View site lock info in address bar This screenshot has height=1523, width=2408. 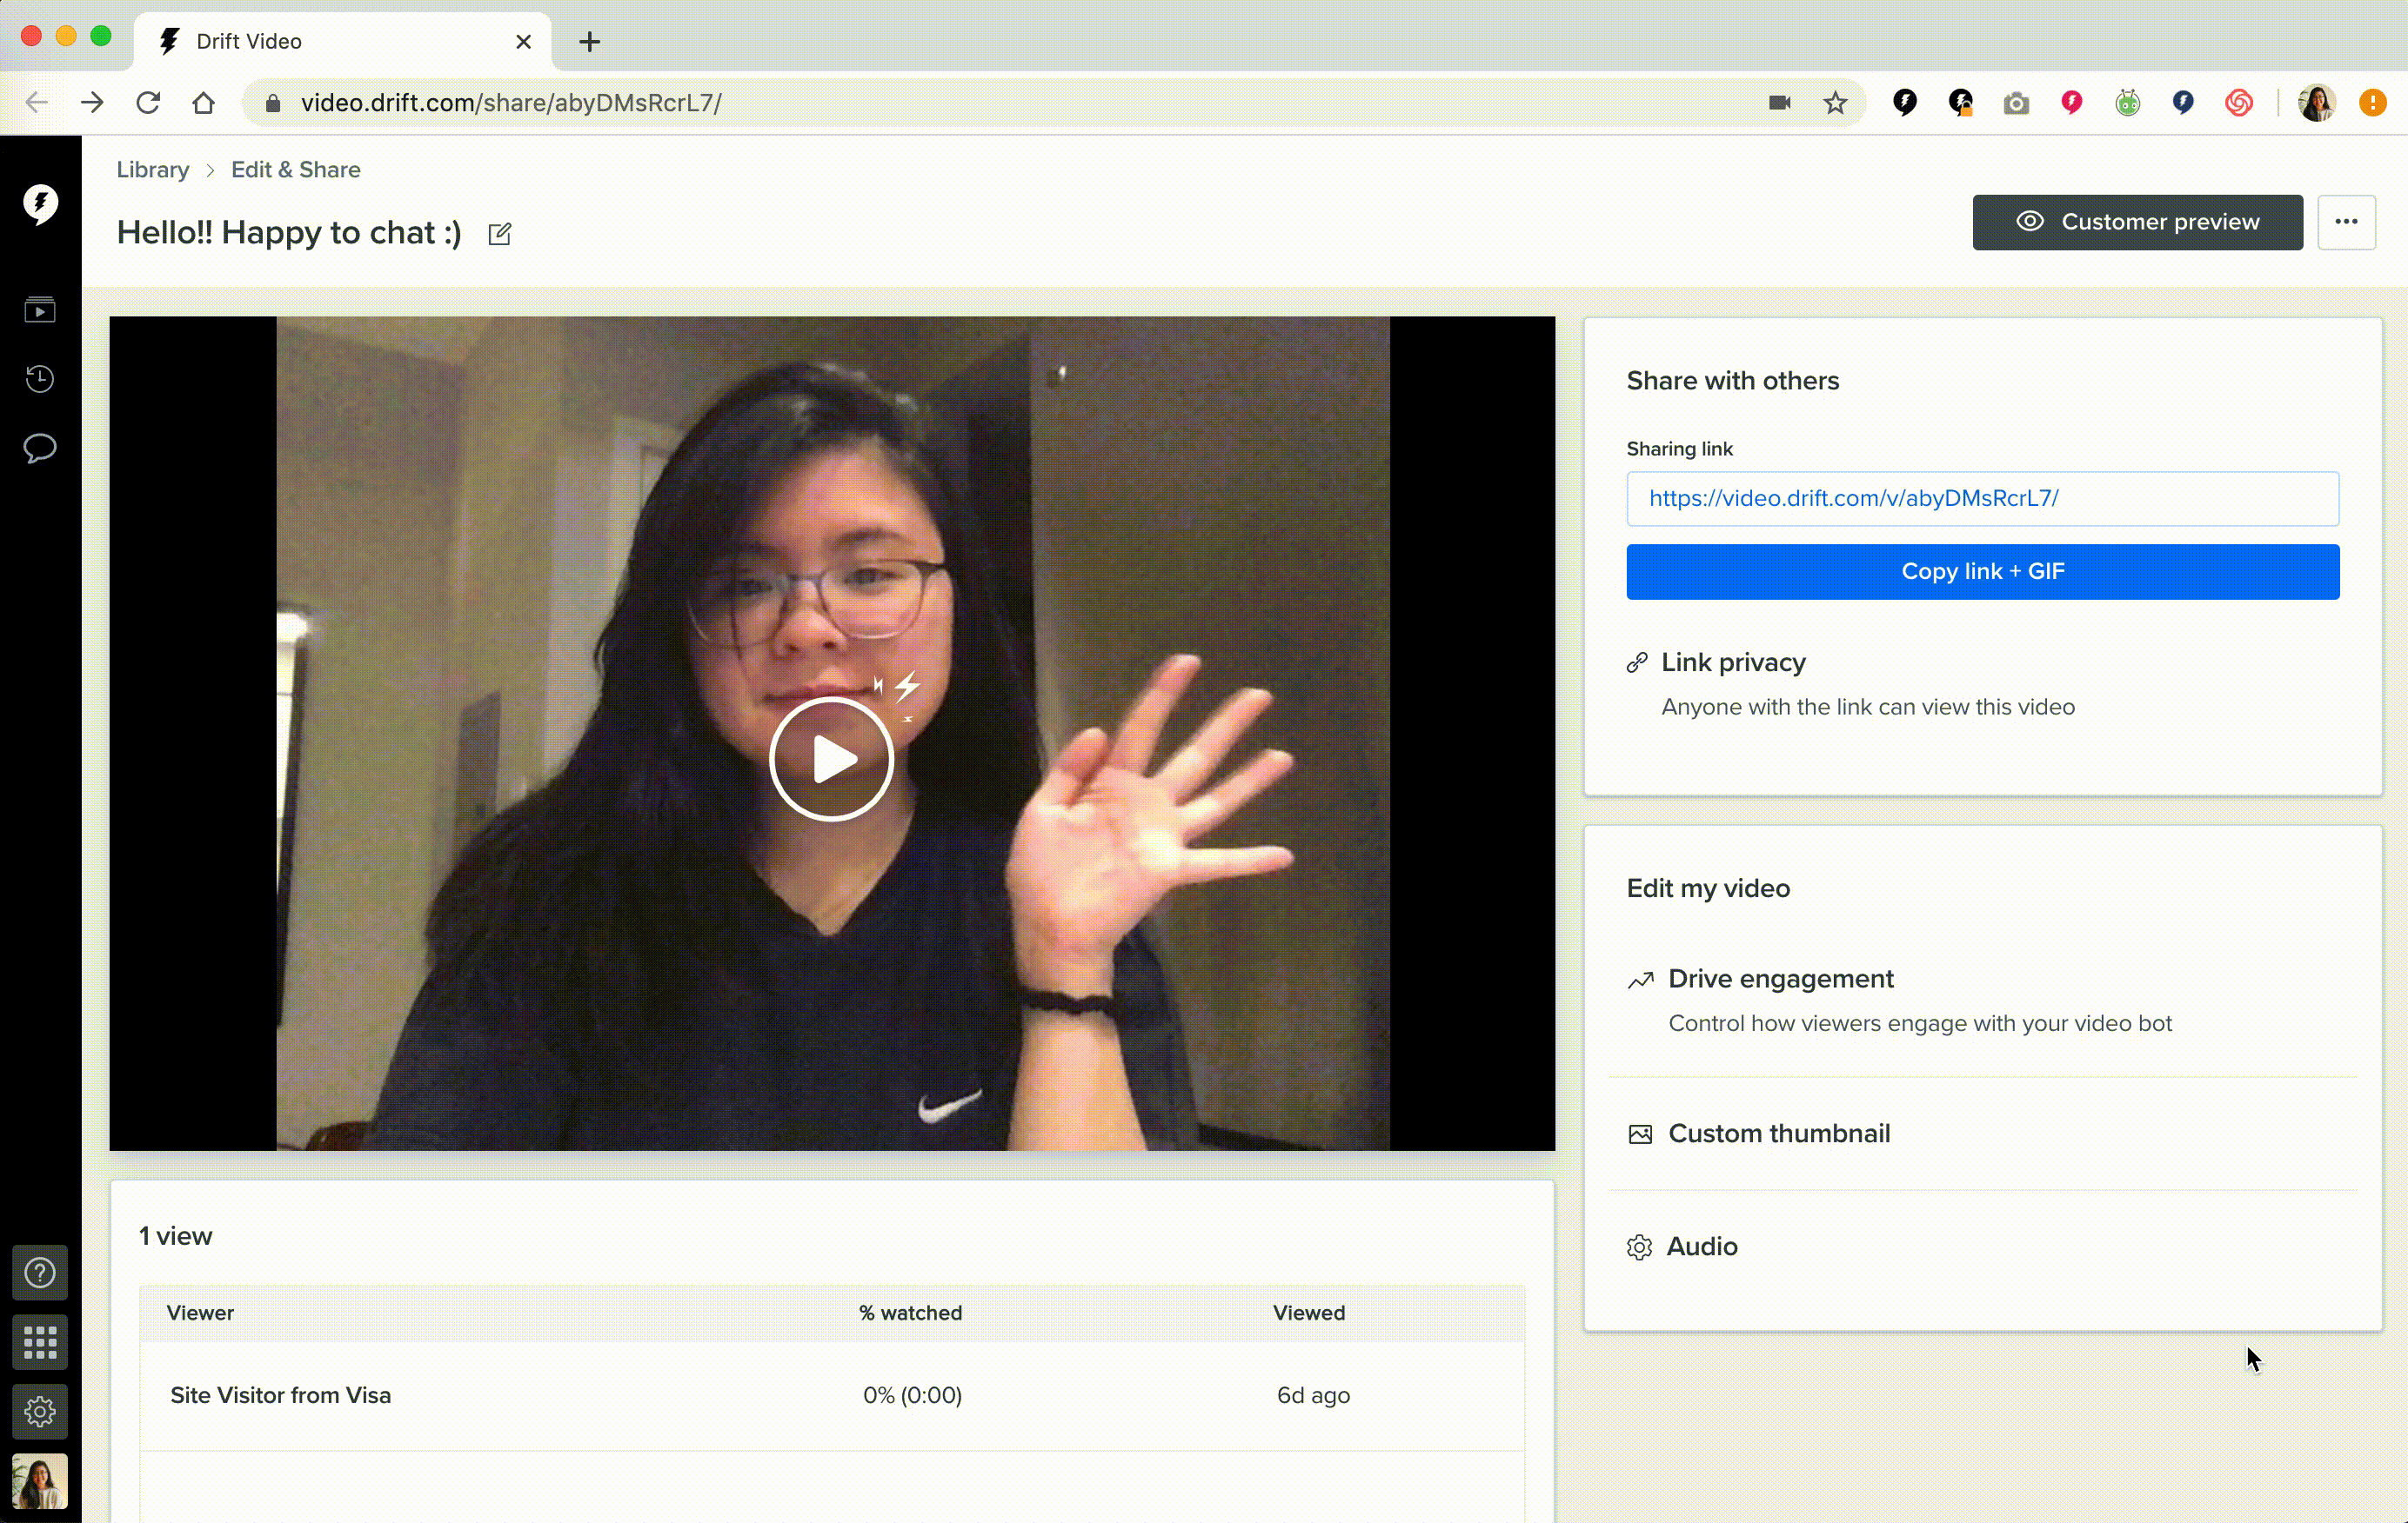(272, 103)
